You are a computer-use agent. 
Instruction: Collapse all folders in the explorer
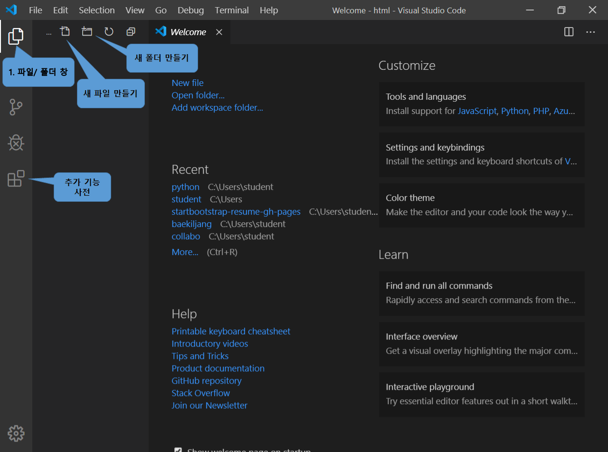131,32
